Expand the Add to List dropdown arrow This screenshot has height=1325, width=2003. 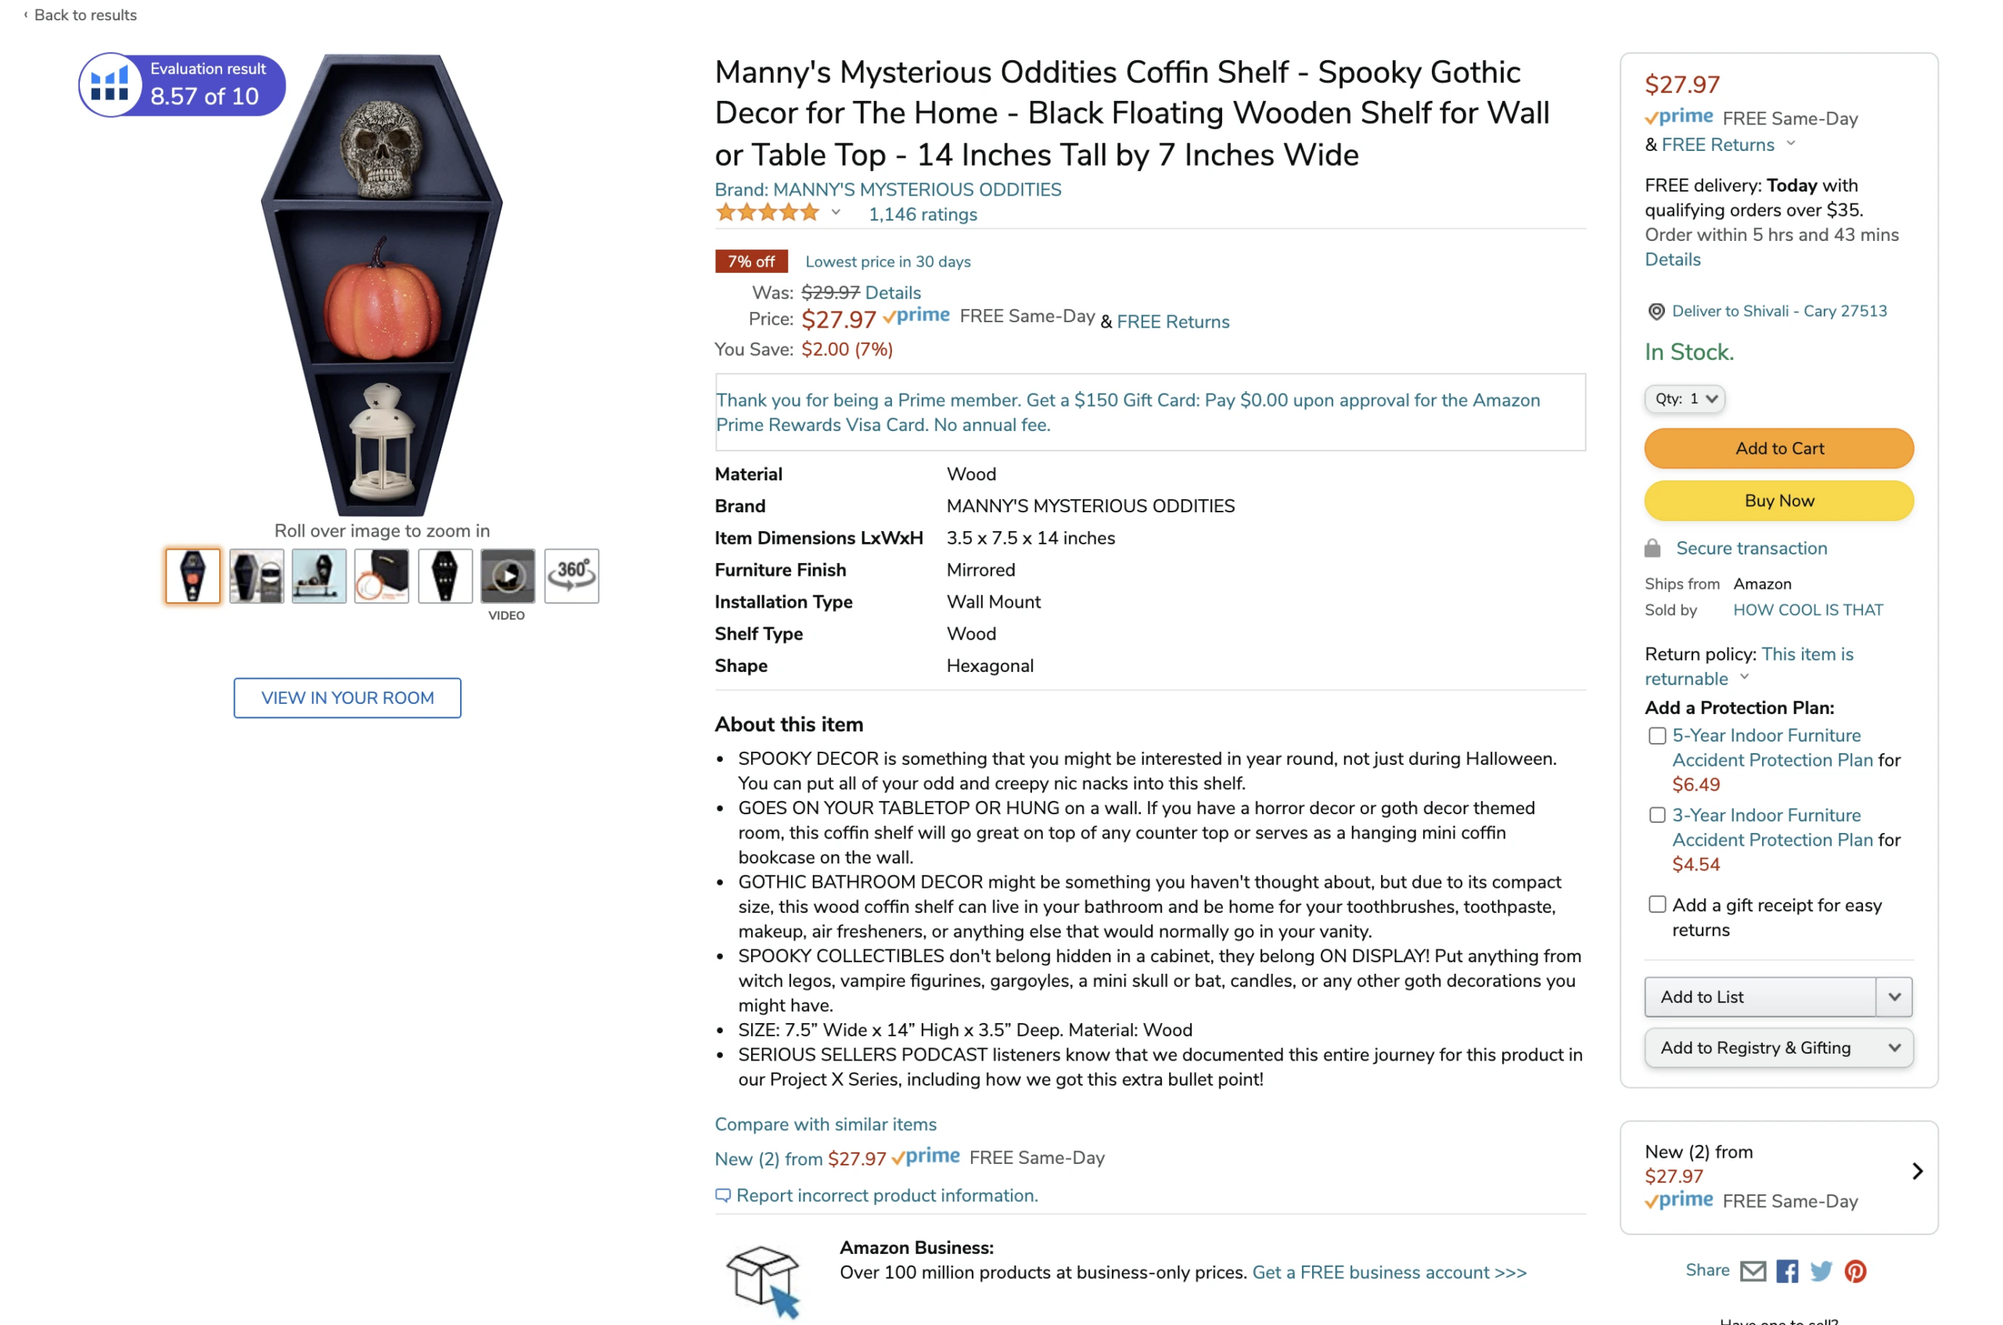click(1894, 997)
